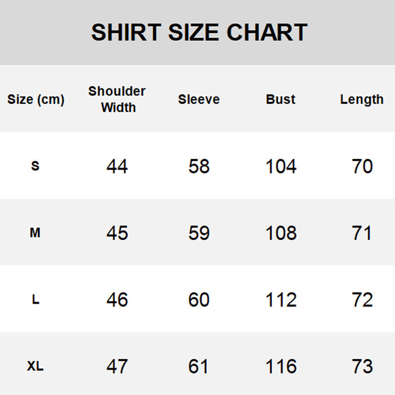The height and width of the screenshot is (395, 395).
Task: Select sleeve value 60 for size L
Action: [199, 300]
